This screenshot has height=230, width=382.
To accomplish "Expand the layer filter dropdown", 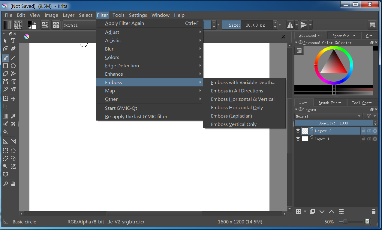I will (371, 116).
